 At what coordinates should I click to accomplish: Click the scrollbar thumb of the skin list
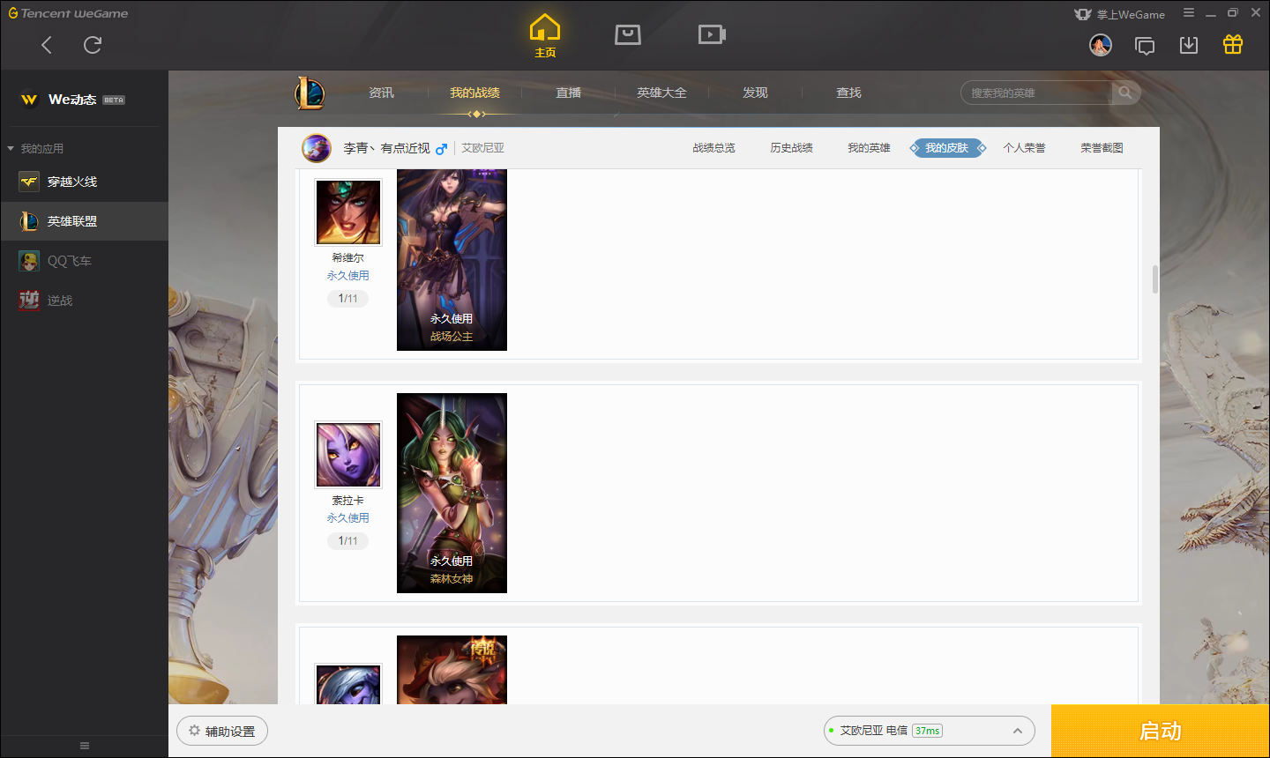(1155, 279)
